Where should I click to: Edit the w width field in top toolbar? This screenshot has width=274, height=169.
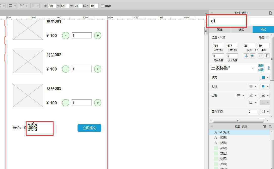[78, 6]
